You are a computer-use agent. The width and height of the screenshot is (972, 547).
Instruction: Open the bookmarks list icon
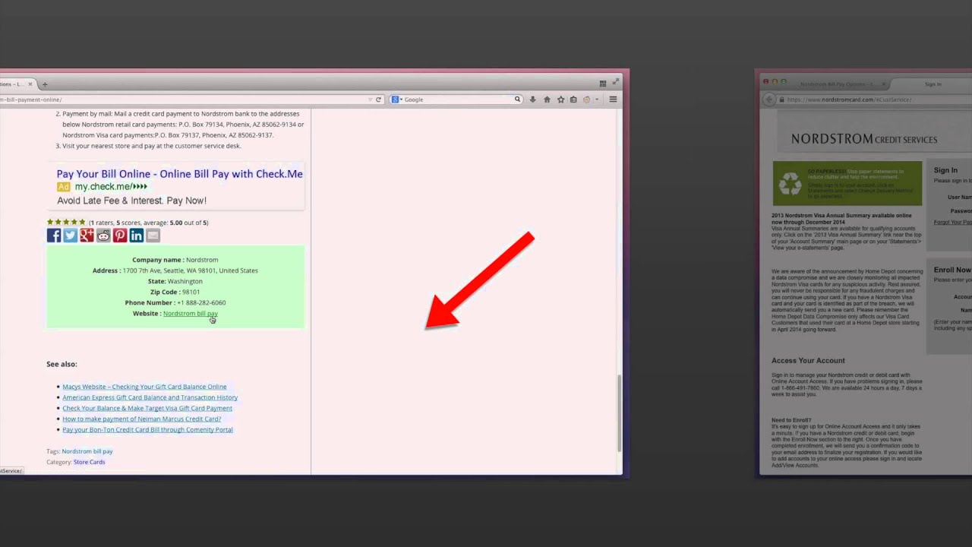[x=573, y=100]
